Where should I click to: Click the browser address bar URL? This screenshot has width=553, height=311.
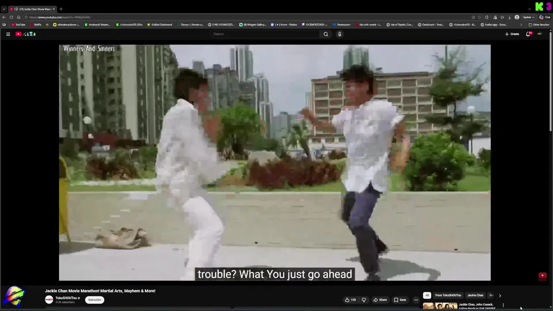point(60,17)
